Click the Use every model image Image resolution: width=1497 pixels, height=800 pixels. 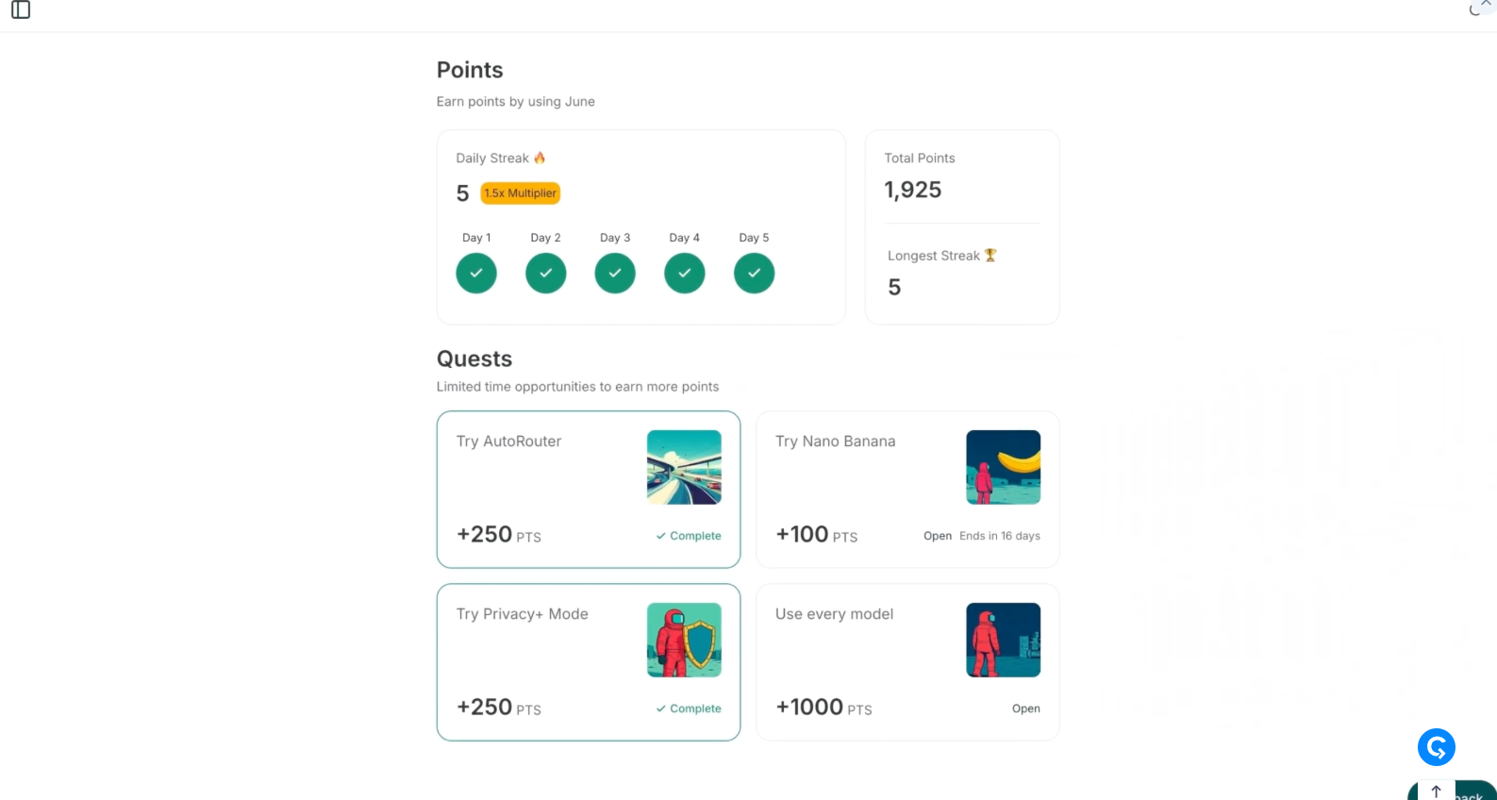coord(1003,640)
